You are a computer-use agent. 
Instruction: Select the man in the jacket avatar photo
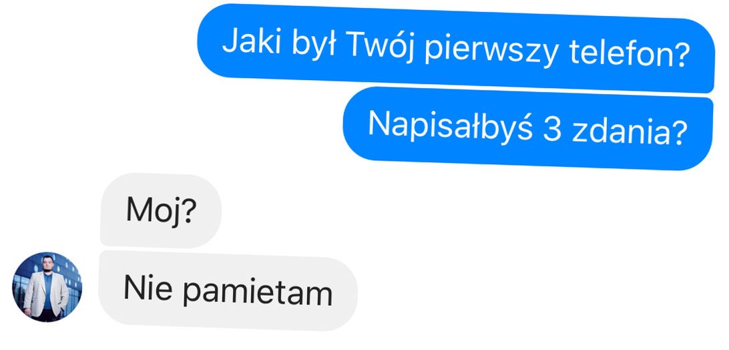click(45, 291)
